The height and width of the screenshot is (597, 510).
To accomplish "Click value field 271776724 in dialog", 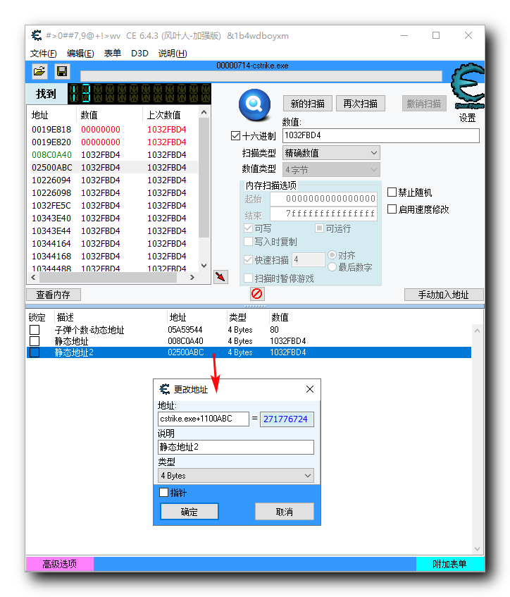I will (287, 419).
